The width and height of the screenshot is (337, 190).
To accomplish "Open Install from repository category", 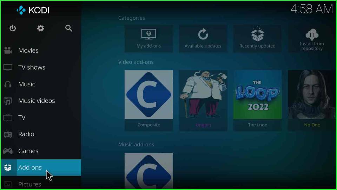I will pos(312,39).
